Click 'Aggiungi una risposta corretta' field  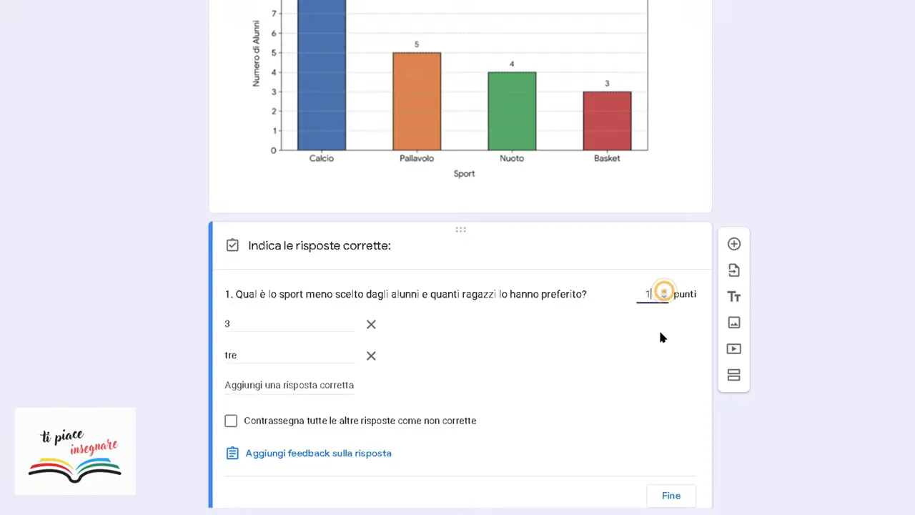(x=290, y=386)
